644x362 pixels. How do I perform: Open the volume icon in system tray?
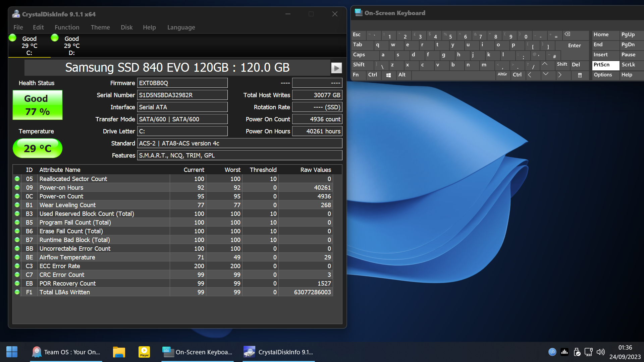[x=600, y=352]
